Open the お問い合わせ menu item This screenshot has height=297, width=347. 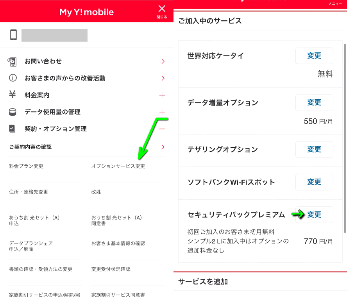(x=43, y=61)
